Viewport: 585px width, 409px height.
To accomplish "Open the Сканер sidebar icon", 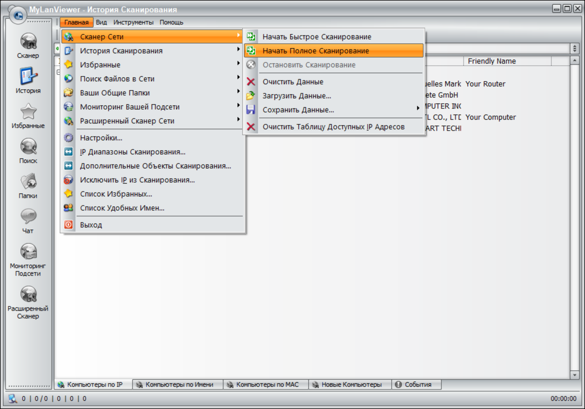I will coord(28,42).
